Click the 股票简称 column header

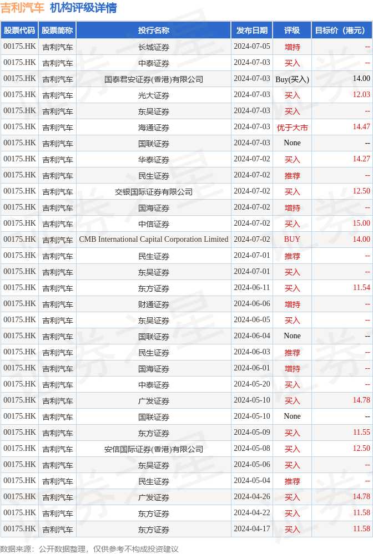[57, 31]
